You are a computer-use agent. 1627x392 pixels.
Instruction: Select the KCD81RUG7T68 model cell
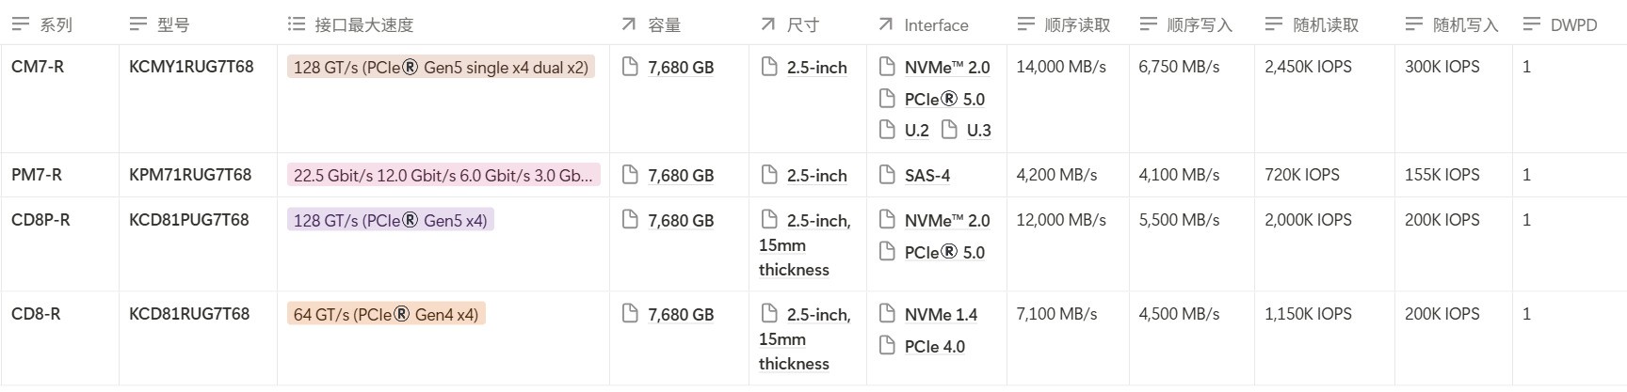(189, 314)
